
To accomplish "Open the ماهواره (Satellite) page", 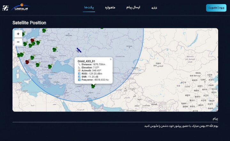I will click(110, 7).
